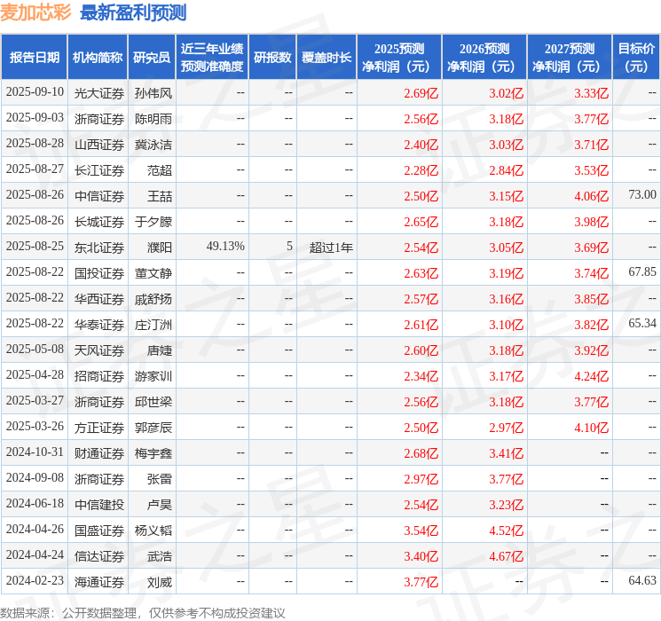This screenshot has height=621, width=661.
Task: Click 国盛证券 institution cell
Action: pos(99,531)
